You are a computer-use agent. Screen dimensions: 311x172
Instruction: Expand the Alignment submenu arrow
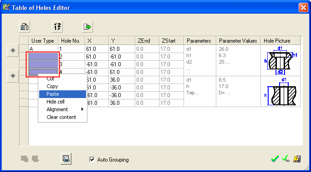tap(82, 109)
